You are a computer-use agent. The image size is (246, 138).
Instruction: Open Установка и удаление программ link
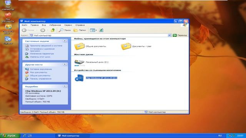42,50
